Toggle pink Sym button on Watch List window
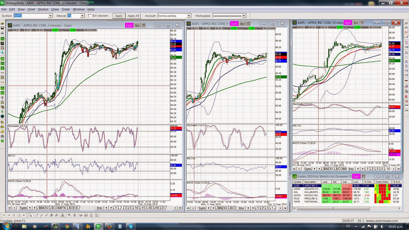The height and width of the screenshot is (230, 409). point(356,176)
